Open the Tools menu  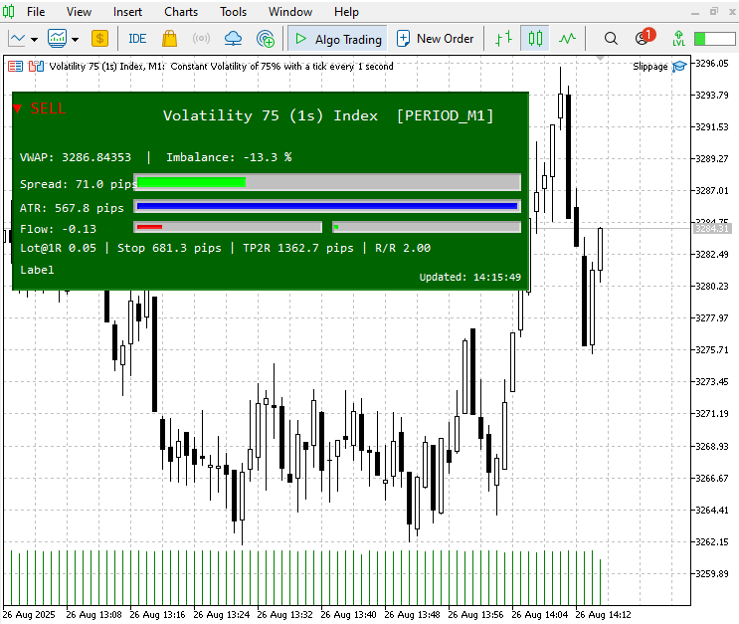click(234, 12)
